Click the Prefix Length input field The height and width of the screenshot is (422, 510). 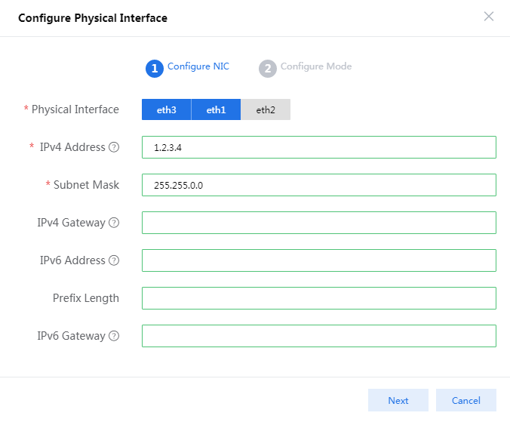point(318,298)
